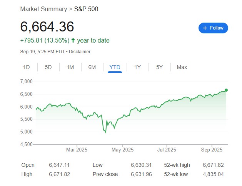The height and width of the screenshot is (186, 242).
Task: Click the April 2025 chart low point
Action: tap(106, 133)
